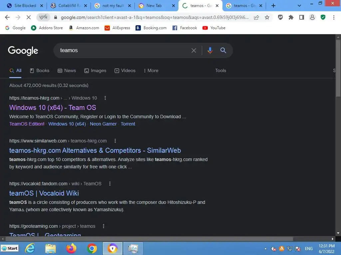Screen dimensions: 341x255
Task: View site security lock info
Action: tap(56, 17)
